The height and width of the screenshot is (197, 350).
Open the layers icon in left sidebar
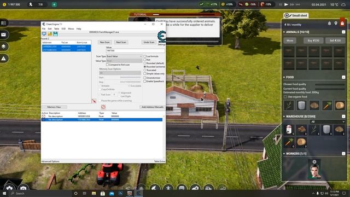coord(4,47)
